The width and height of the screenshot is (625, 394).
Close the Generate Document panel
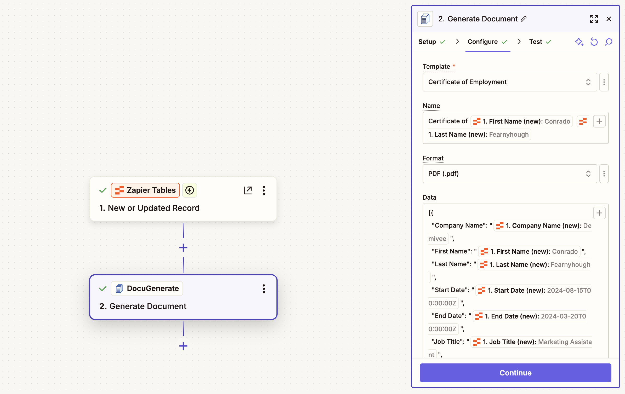click(609, 19)
